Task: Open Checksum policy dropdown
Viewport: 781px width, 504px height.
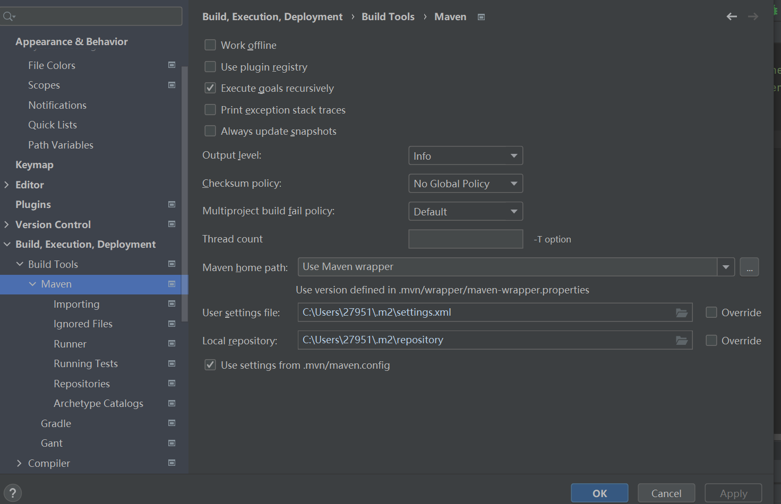Action: (466, 184)
